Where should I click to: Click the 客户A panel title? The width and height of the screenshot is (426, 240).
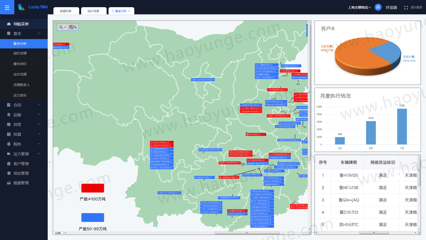click(x=328, y=28)
